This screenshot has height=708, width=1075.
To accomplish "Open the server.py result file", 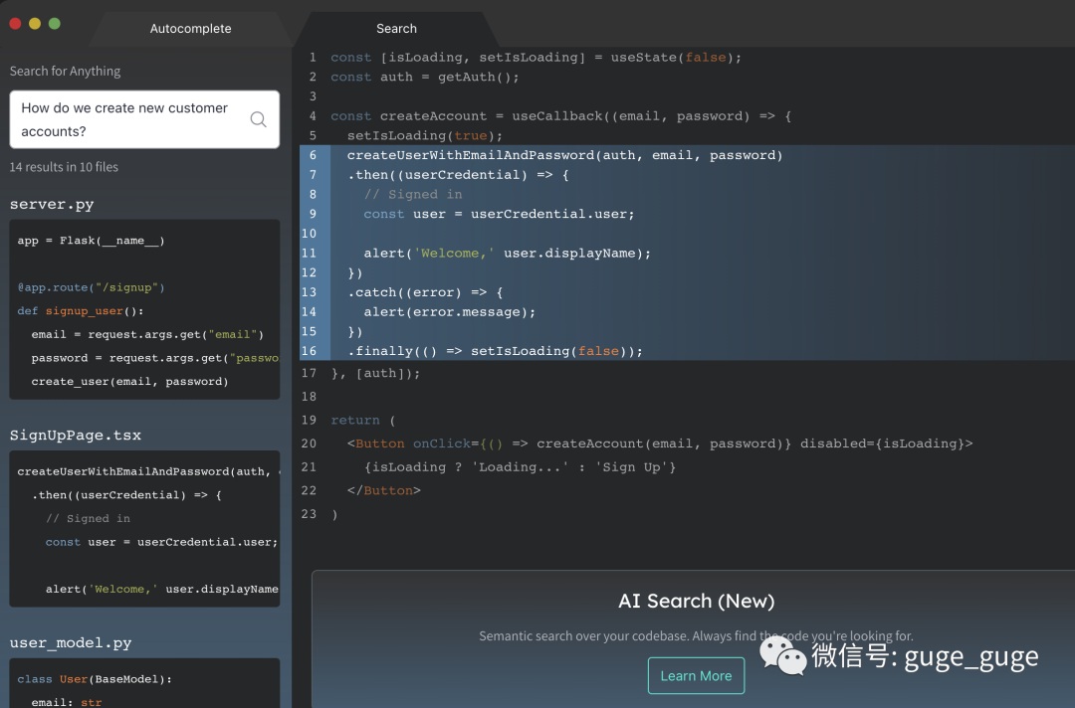I will 52,204.
